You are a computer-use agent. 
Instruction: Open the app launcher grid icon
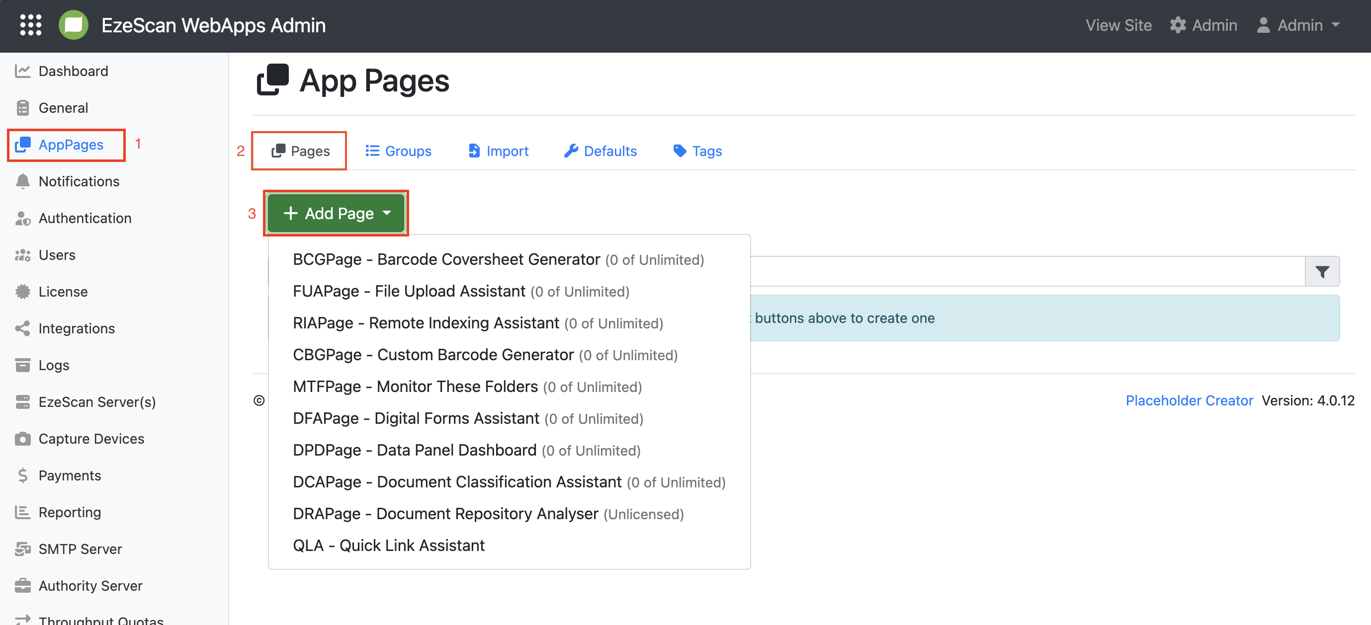coord(30,25)
